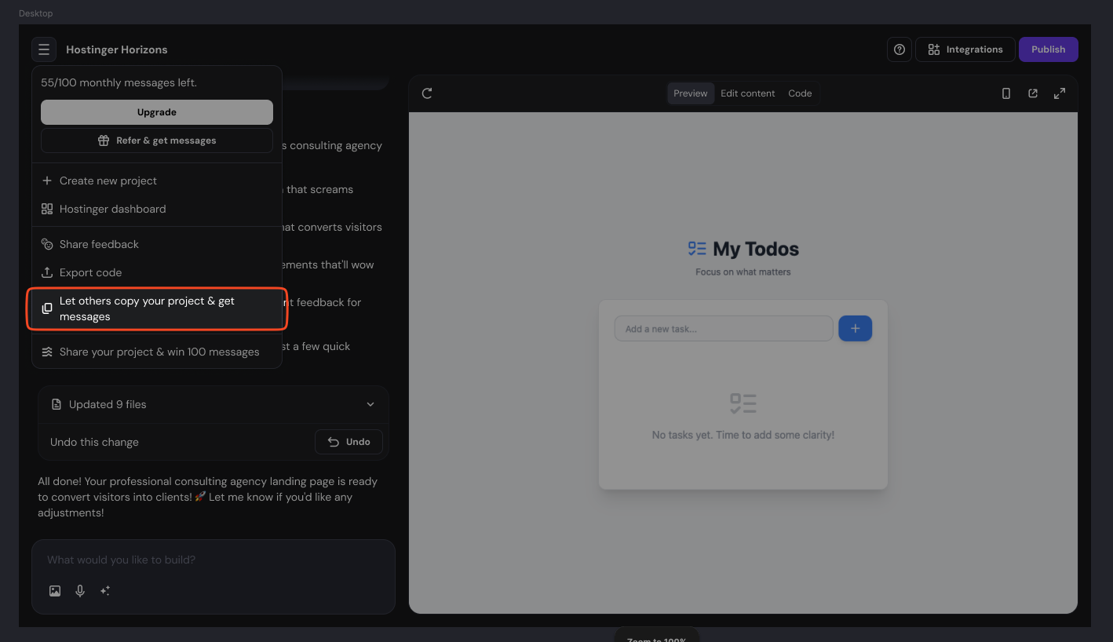The image size is (1113, 642).
Task: Click the Upgrade button
Action: 157,112
